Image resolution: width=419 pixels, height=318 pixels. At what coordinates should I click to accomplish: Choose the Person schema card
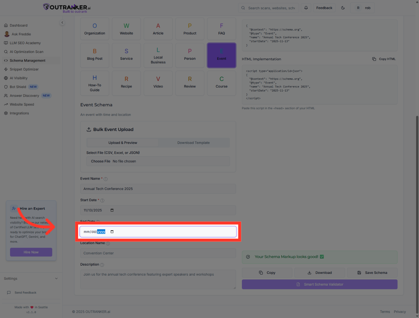point(190,55)
